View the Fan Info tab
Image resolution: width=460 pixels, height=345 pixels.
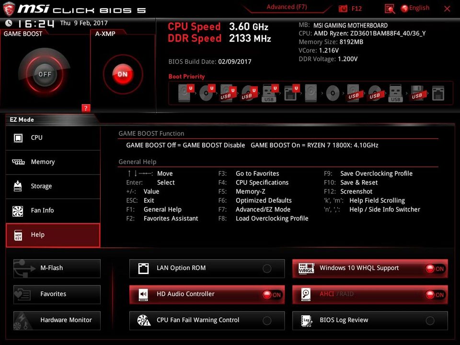click(53, 211)
